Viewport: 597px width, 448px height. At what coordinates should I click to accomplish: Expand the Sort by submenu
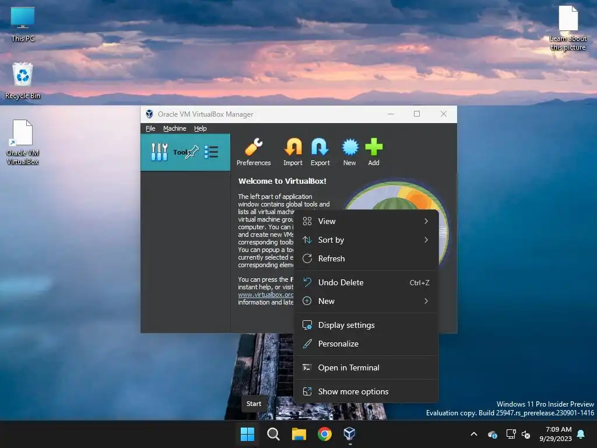(x=366, y=240)
